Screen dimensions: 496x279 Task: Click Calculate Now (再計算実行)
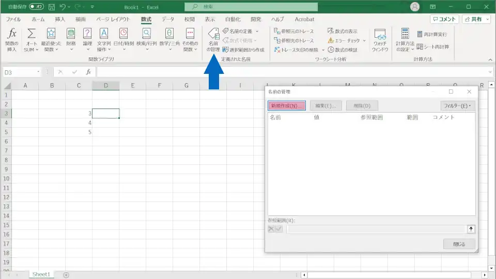click(432, 34)
